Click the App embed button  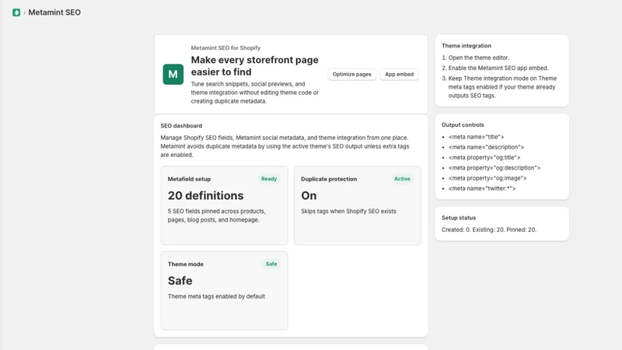click(x=399, y=74)
